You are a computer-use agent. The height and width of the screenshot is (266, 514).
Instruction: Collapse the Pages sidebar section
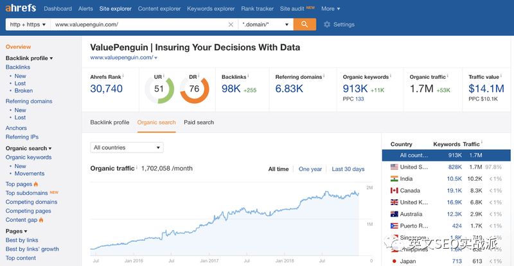coord(17,231)
